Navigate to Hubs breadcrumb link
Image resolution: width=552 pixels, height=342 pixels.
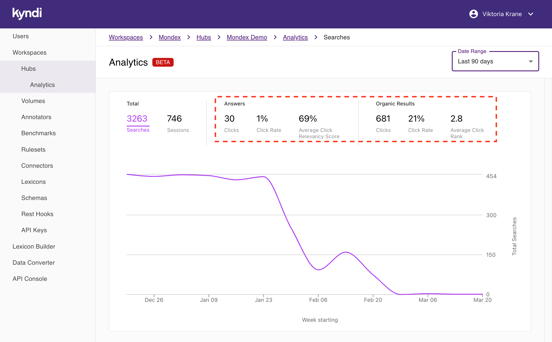point(204,37)
